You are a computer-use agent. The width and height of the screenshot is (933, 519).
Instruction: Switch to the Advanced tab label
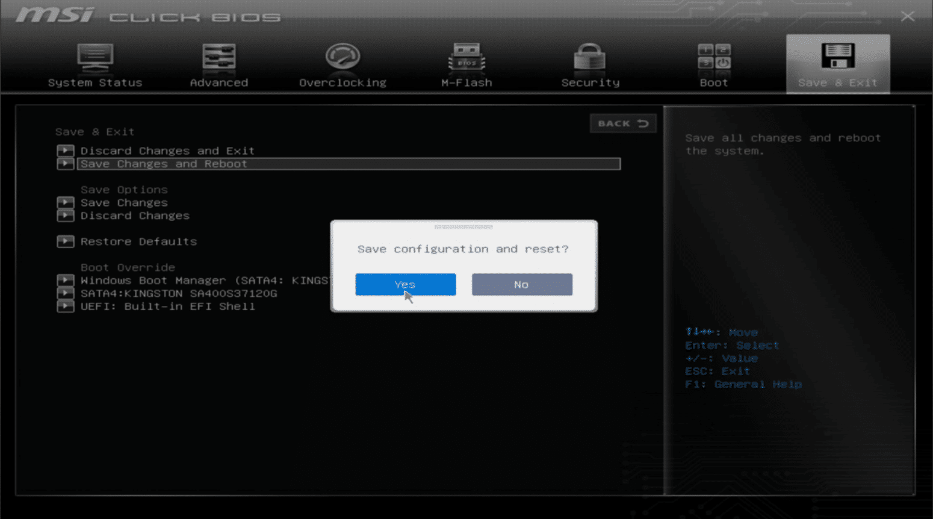coord(219,82)
